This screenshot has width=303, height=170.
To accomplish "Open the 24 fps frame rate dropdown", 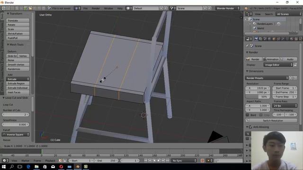I will (x=285, y=106).
